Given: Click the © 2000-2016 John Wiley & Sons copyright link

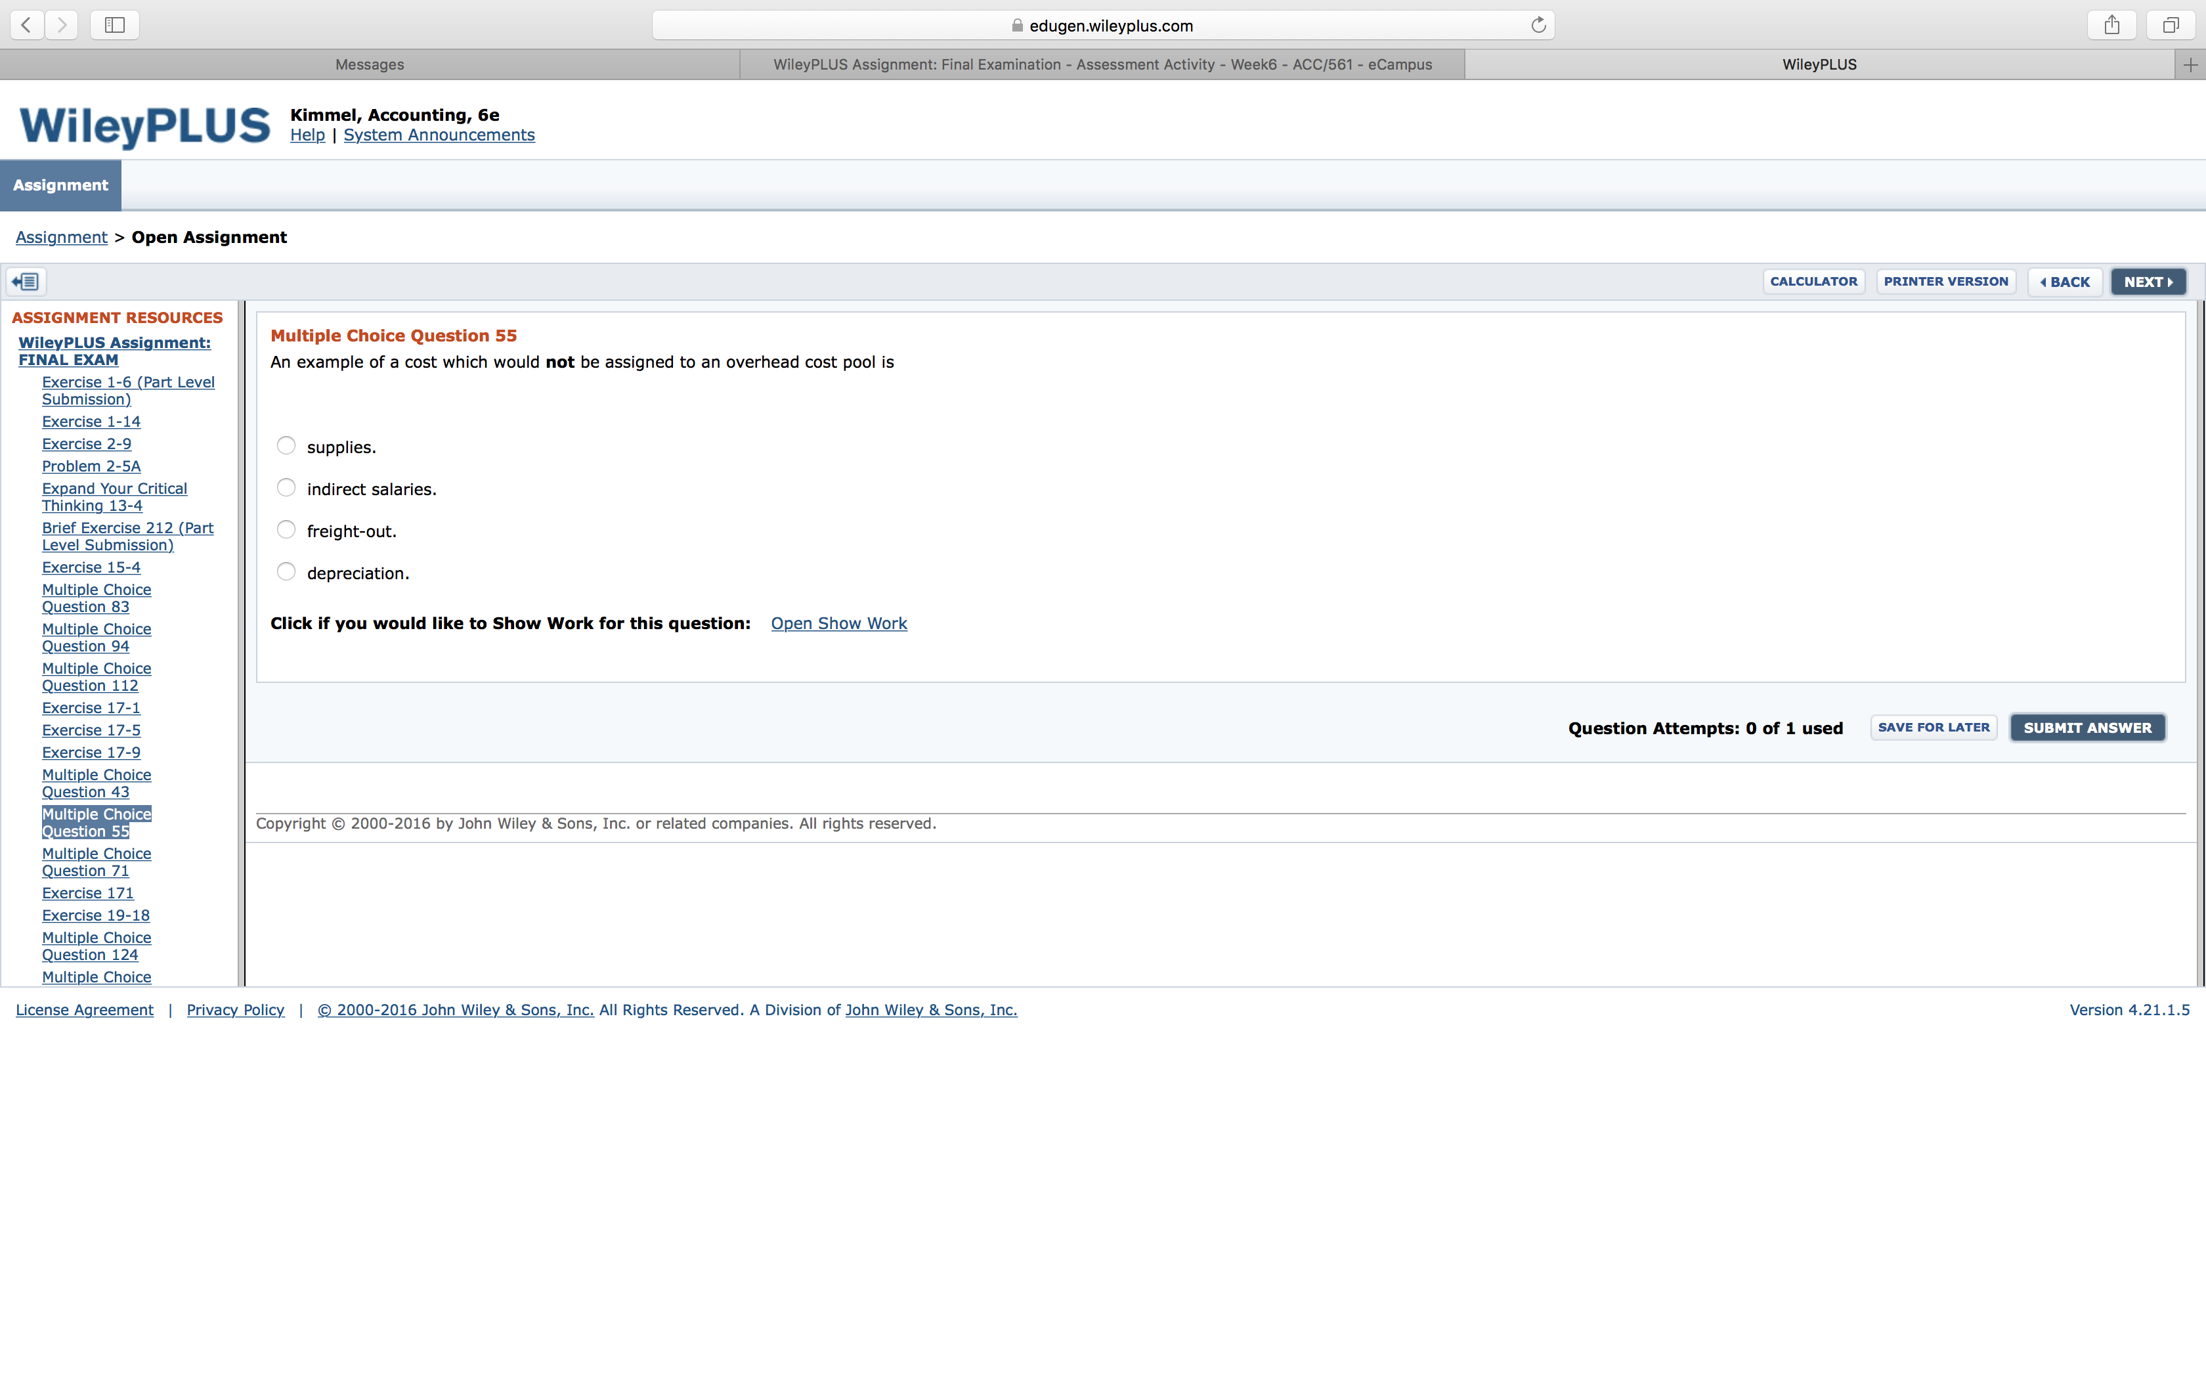Looking at the screenshot, I should [x=456, y=1010].
